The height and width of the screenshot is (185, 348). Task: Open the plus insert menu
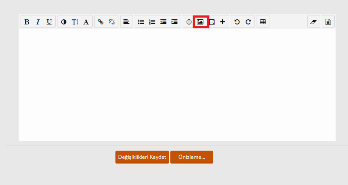point(222,22)
